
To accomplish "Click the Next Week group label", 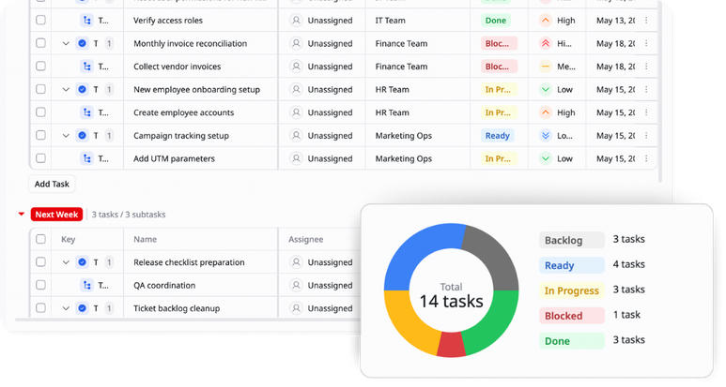I will click(x=56, y=215).
